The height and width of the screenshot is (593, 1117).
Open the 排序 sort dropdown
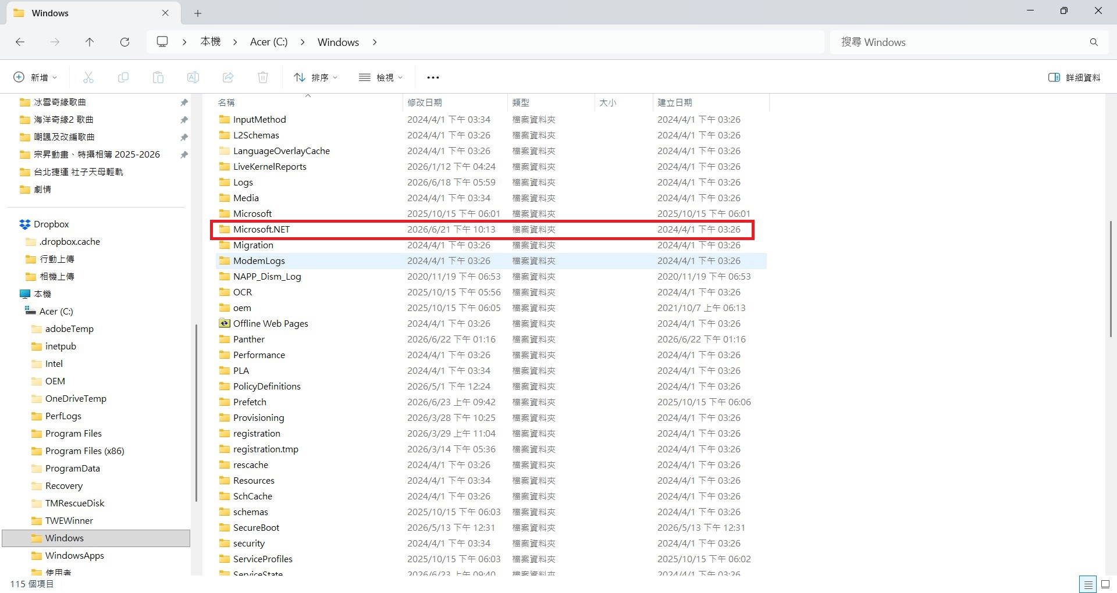(x=316, y=77)
